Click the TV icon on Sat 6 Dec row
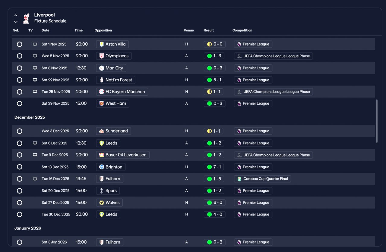386x252 pixels. pyautogui.click(x=35, y=143)
